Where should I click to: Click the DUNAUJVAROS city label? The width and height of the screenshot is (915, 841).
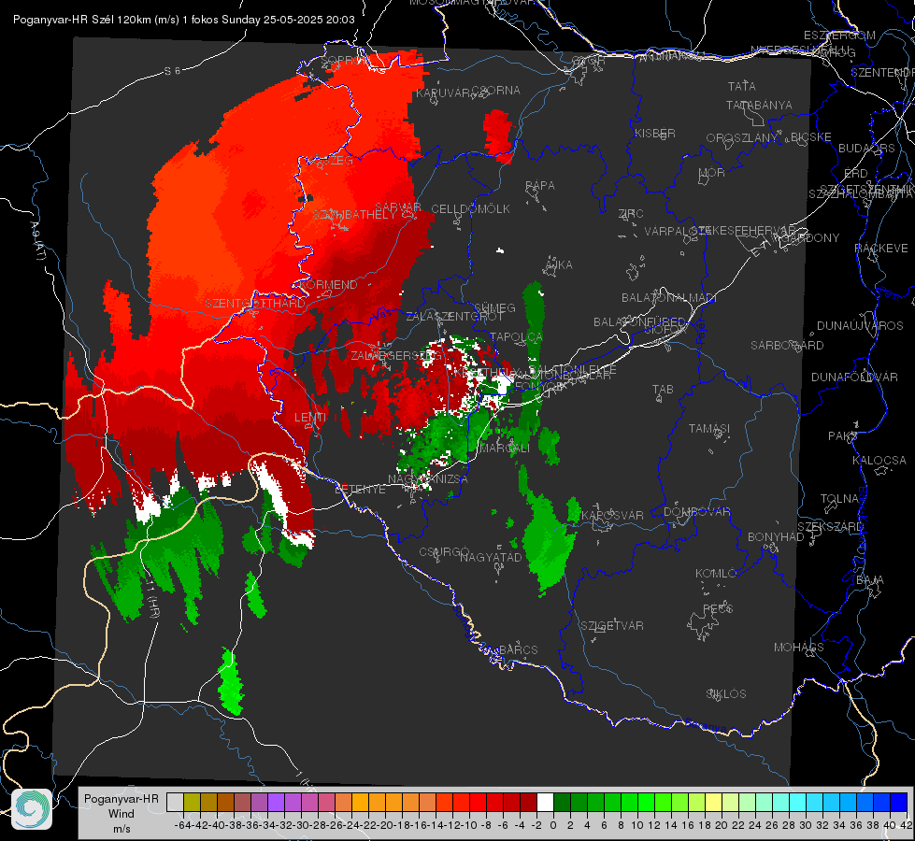(860, 326)
